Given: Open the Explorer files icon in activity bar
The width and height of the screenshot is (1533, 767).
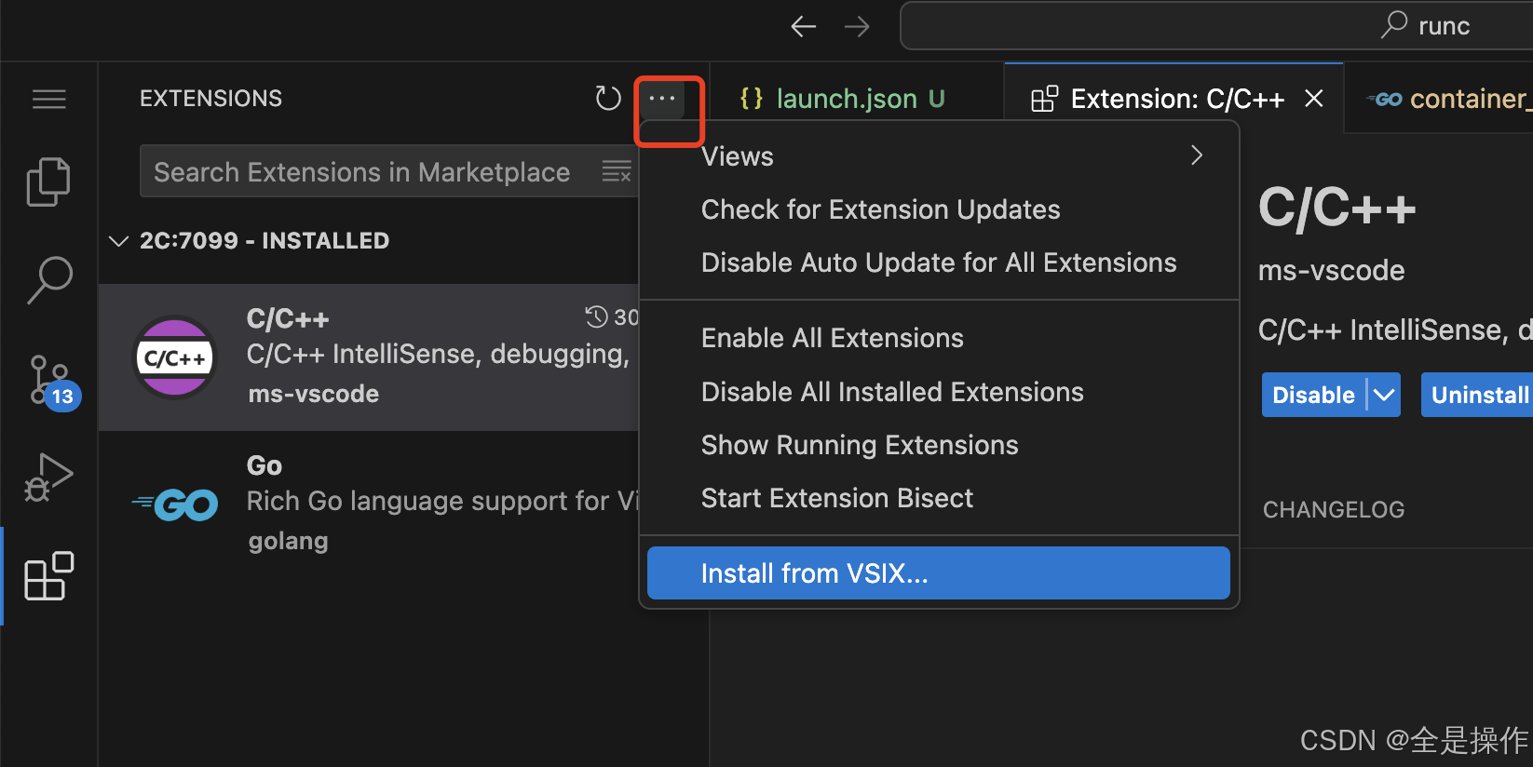Looking at the screenshot, I should (x=48, y=182).
